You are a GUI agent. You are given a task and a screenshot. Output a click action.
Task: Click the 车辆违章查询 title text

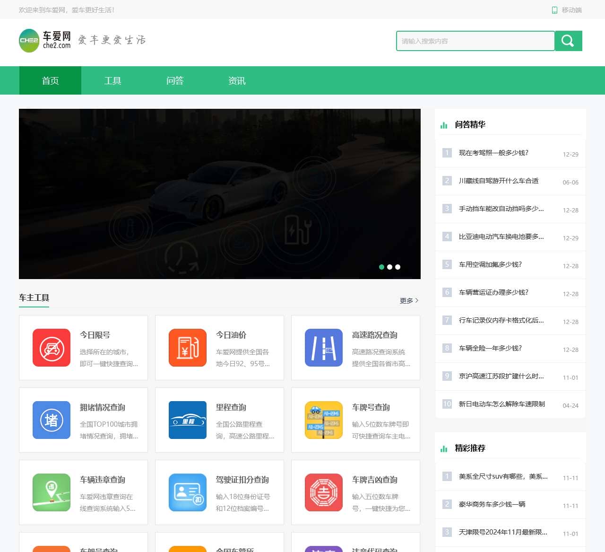(x=103, y=480)
